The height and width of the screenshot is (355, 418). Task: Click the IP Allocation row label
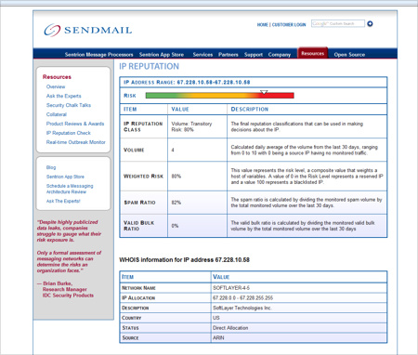point(138,298)
